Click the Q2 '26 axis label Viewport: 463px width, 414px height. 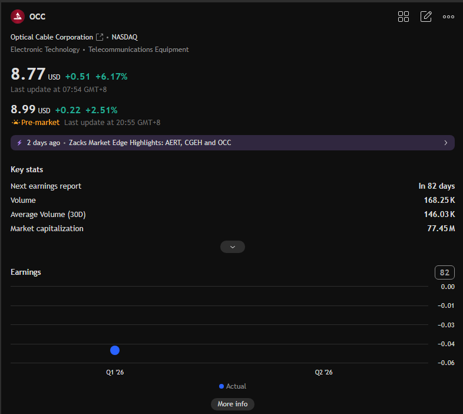coord(323,372)
